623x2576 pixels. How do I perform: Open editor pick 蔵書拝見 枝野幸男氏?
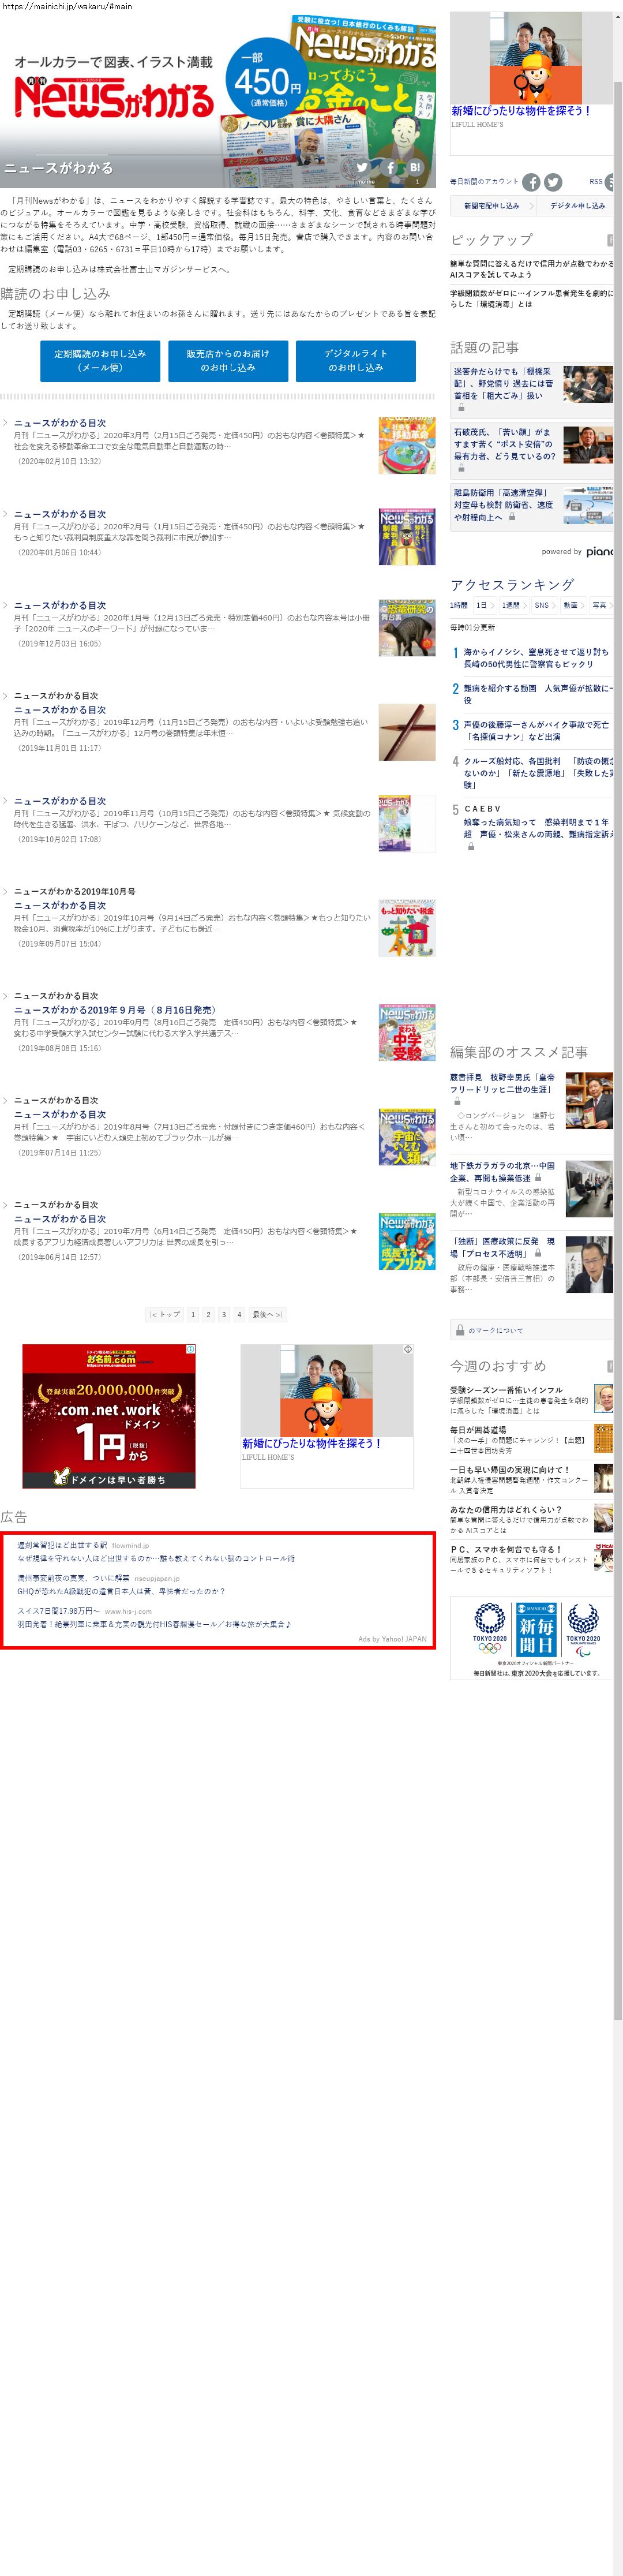503,1084
